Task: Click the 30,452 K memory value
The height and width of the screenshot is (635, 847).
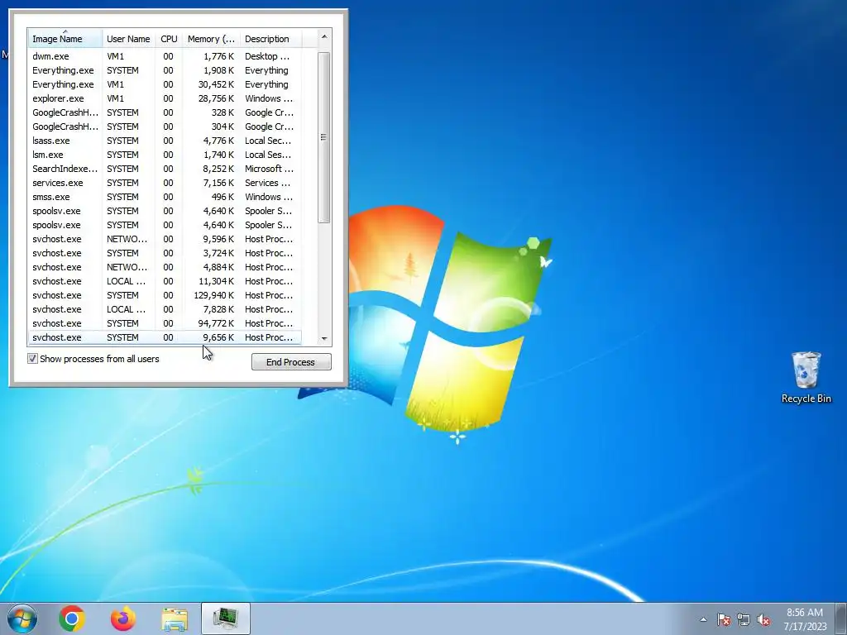Action: (216, 84)
